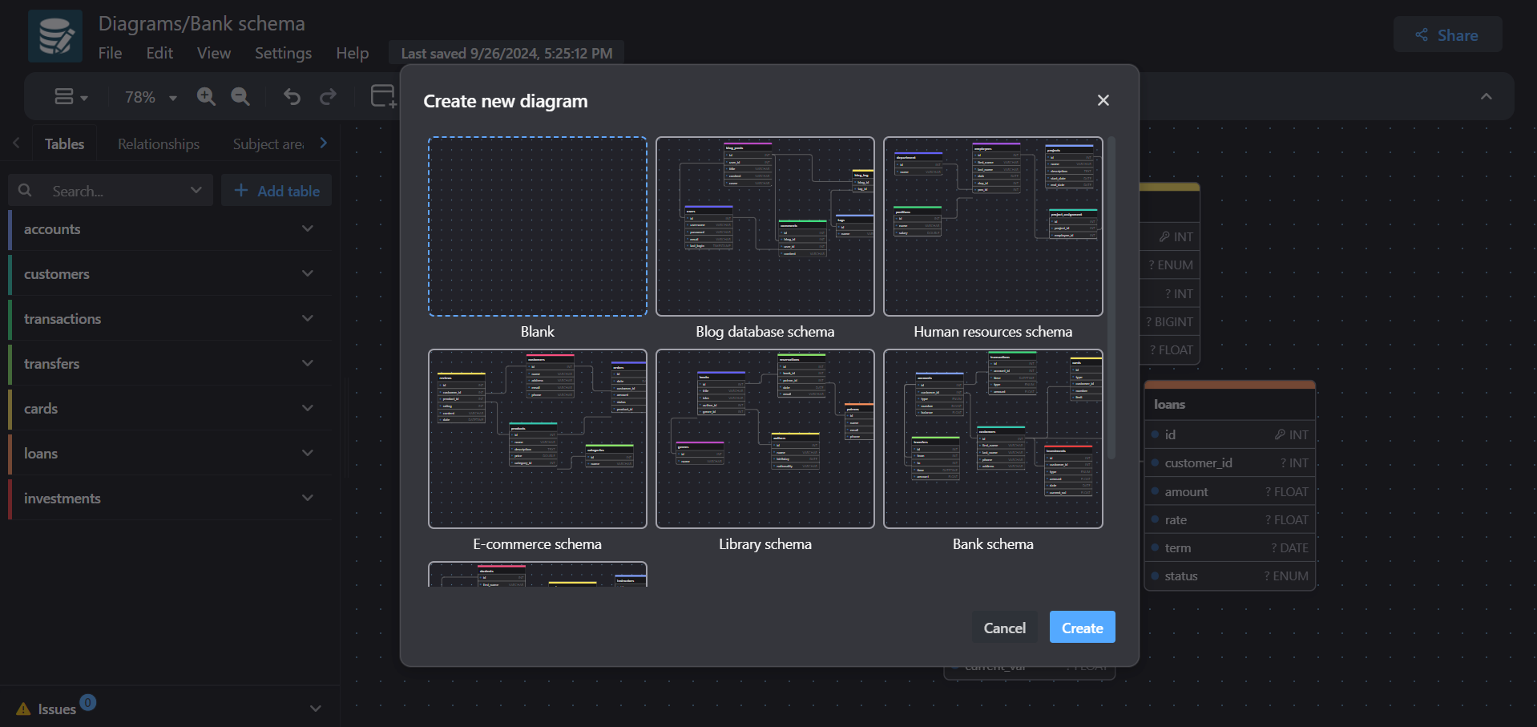
Task: Click the Issues warning triangle icon
Action: click(x=23, y=709)
